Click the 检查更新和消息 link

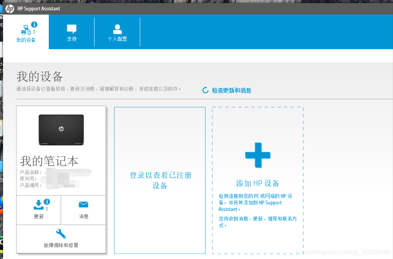click(232, 90)
